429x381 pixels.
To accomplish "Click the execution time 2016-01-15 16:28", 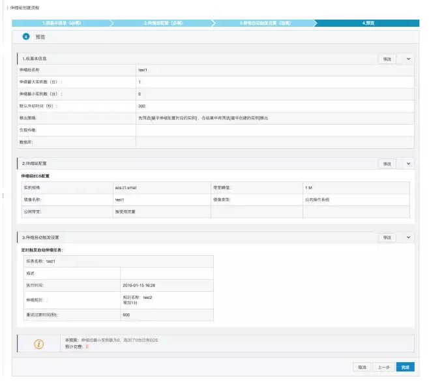I will pyautogui.click(x=138, y=285).
